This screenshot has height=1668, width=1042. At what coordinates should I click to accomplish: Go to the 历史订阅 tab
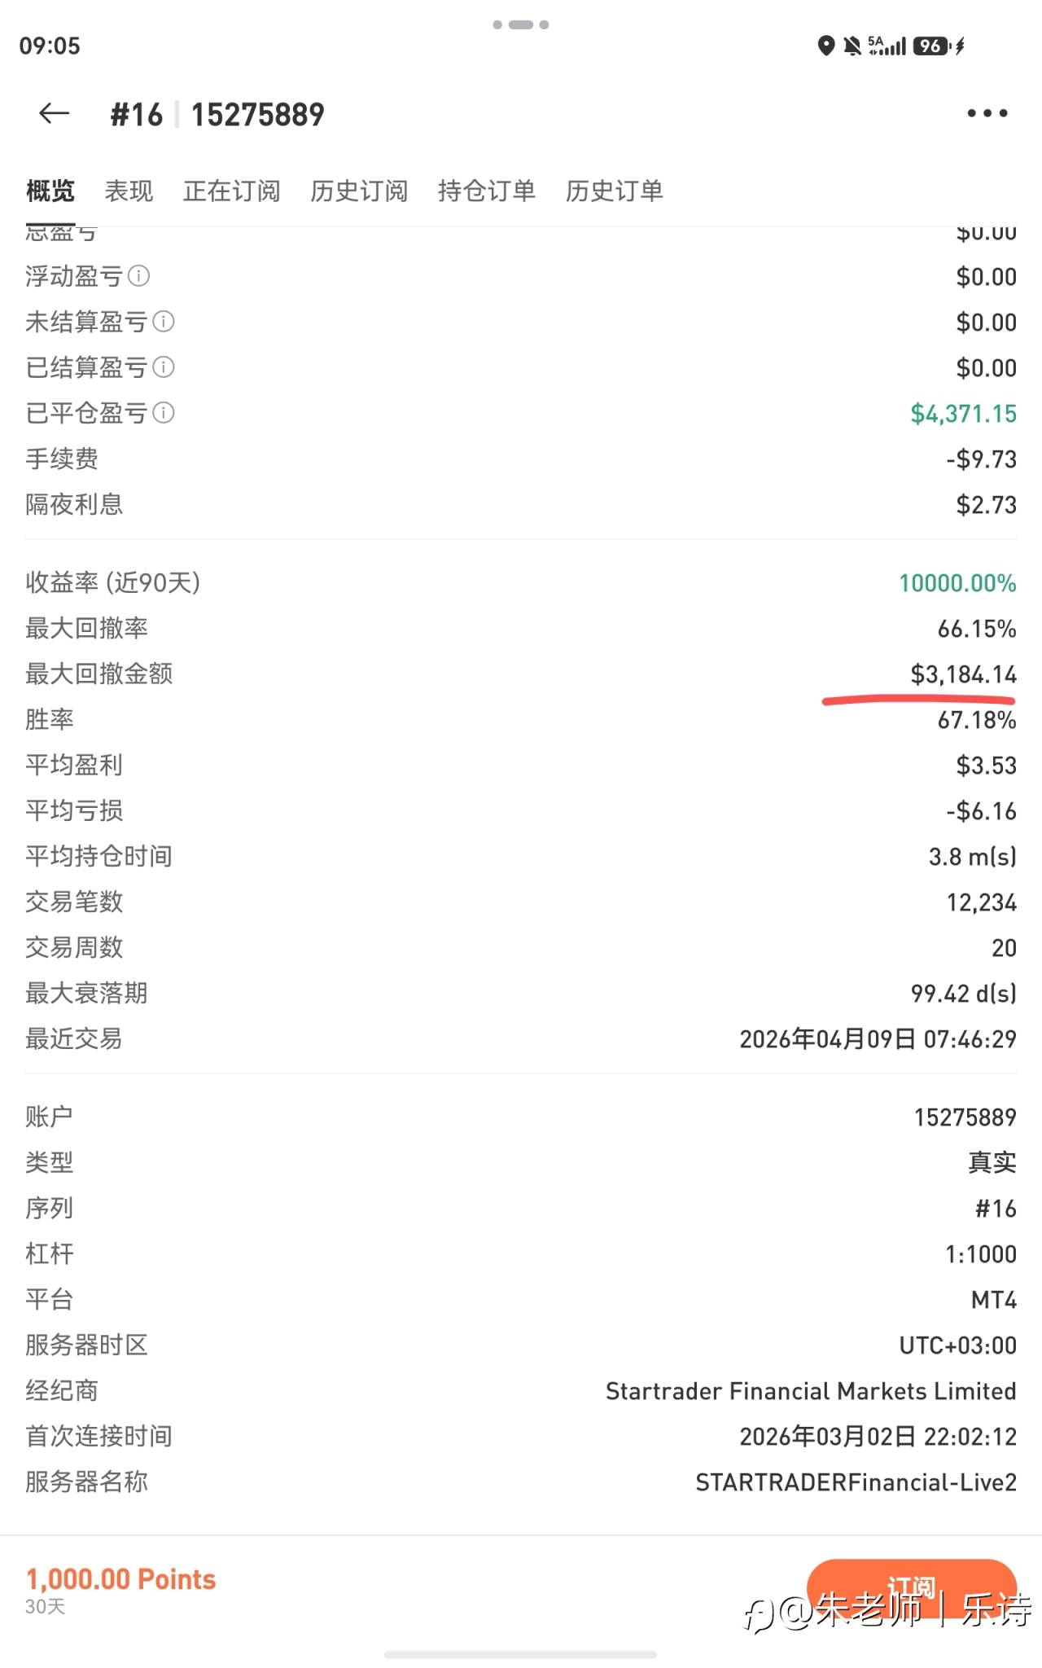(359, 191)
